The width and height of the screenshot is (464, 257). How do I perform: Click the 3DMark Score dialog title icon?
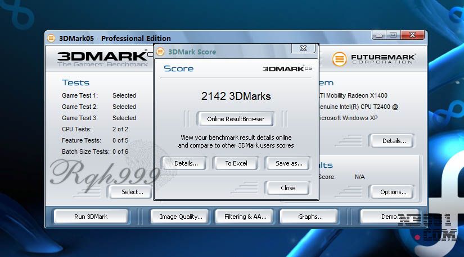pyautogui.click(x=160, y=52)
